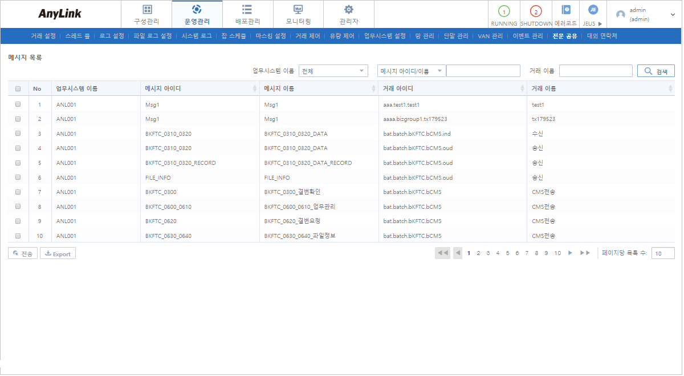
Task: Open the 이벤트 관리 submenu
Action: coord(528,36)
